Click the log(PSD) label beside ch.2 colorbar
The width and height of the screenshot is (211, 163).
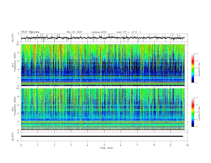point(199,113)
